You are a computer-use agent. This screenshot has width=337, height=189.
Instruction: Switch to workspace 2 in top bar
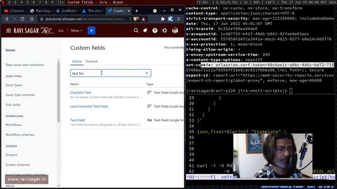(9, 2)
